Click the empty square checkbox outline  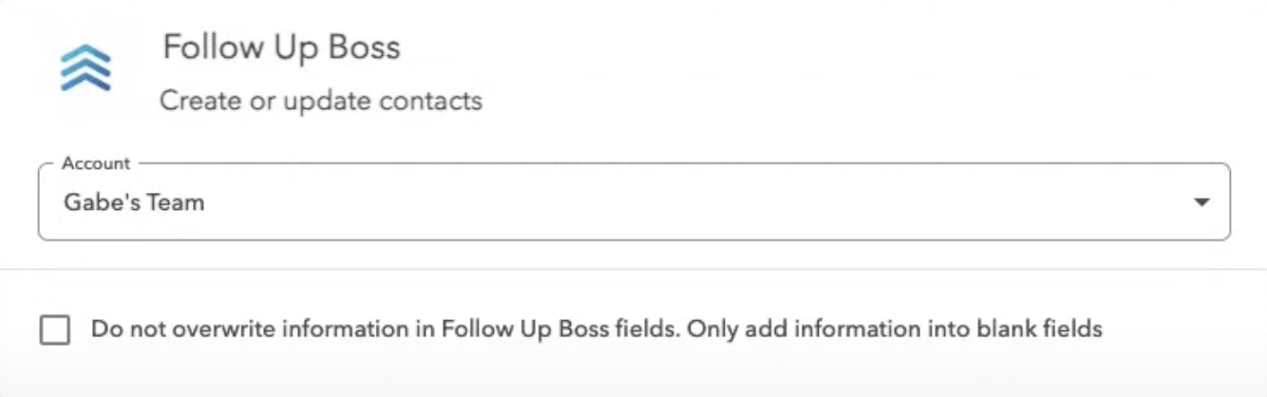55,331
